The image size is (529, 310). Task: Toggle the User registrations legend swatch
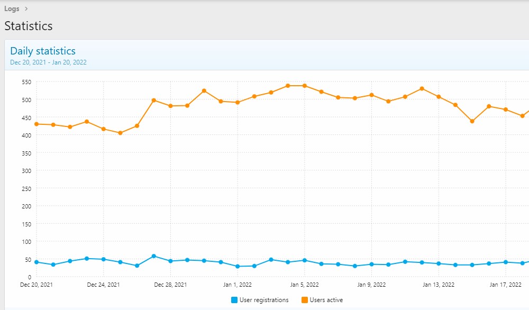pos(234,300)
